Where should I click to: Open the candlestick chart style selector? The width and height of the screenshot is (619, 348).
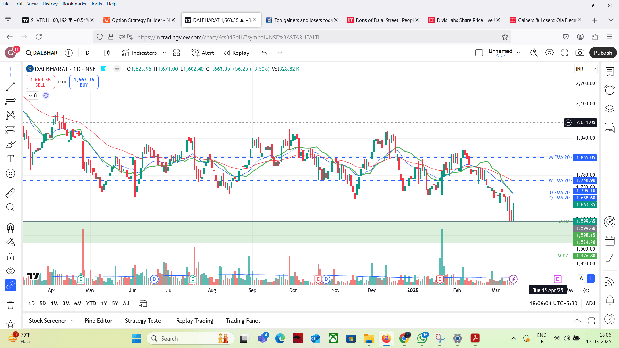[107, 53]
